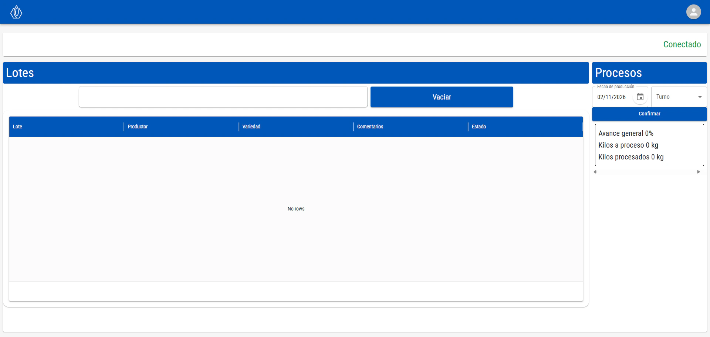The image size is (710, 337).
Task: Click the Lotes panel heading
Action: [20, 73]
